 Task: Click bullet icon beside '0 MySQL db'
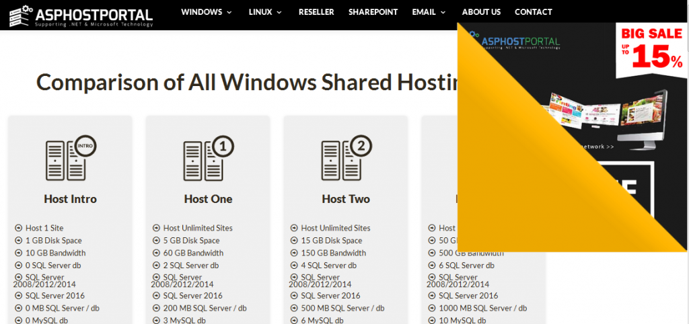18,321
